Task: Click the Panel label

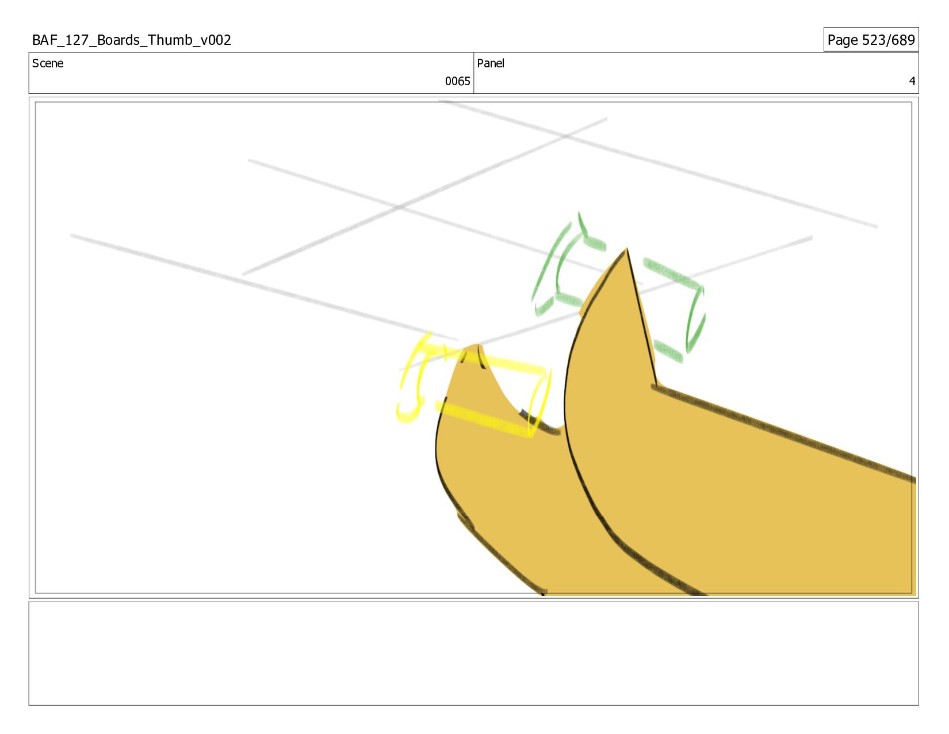Action: (x=491, y=63)
